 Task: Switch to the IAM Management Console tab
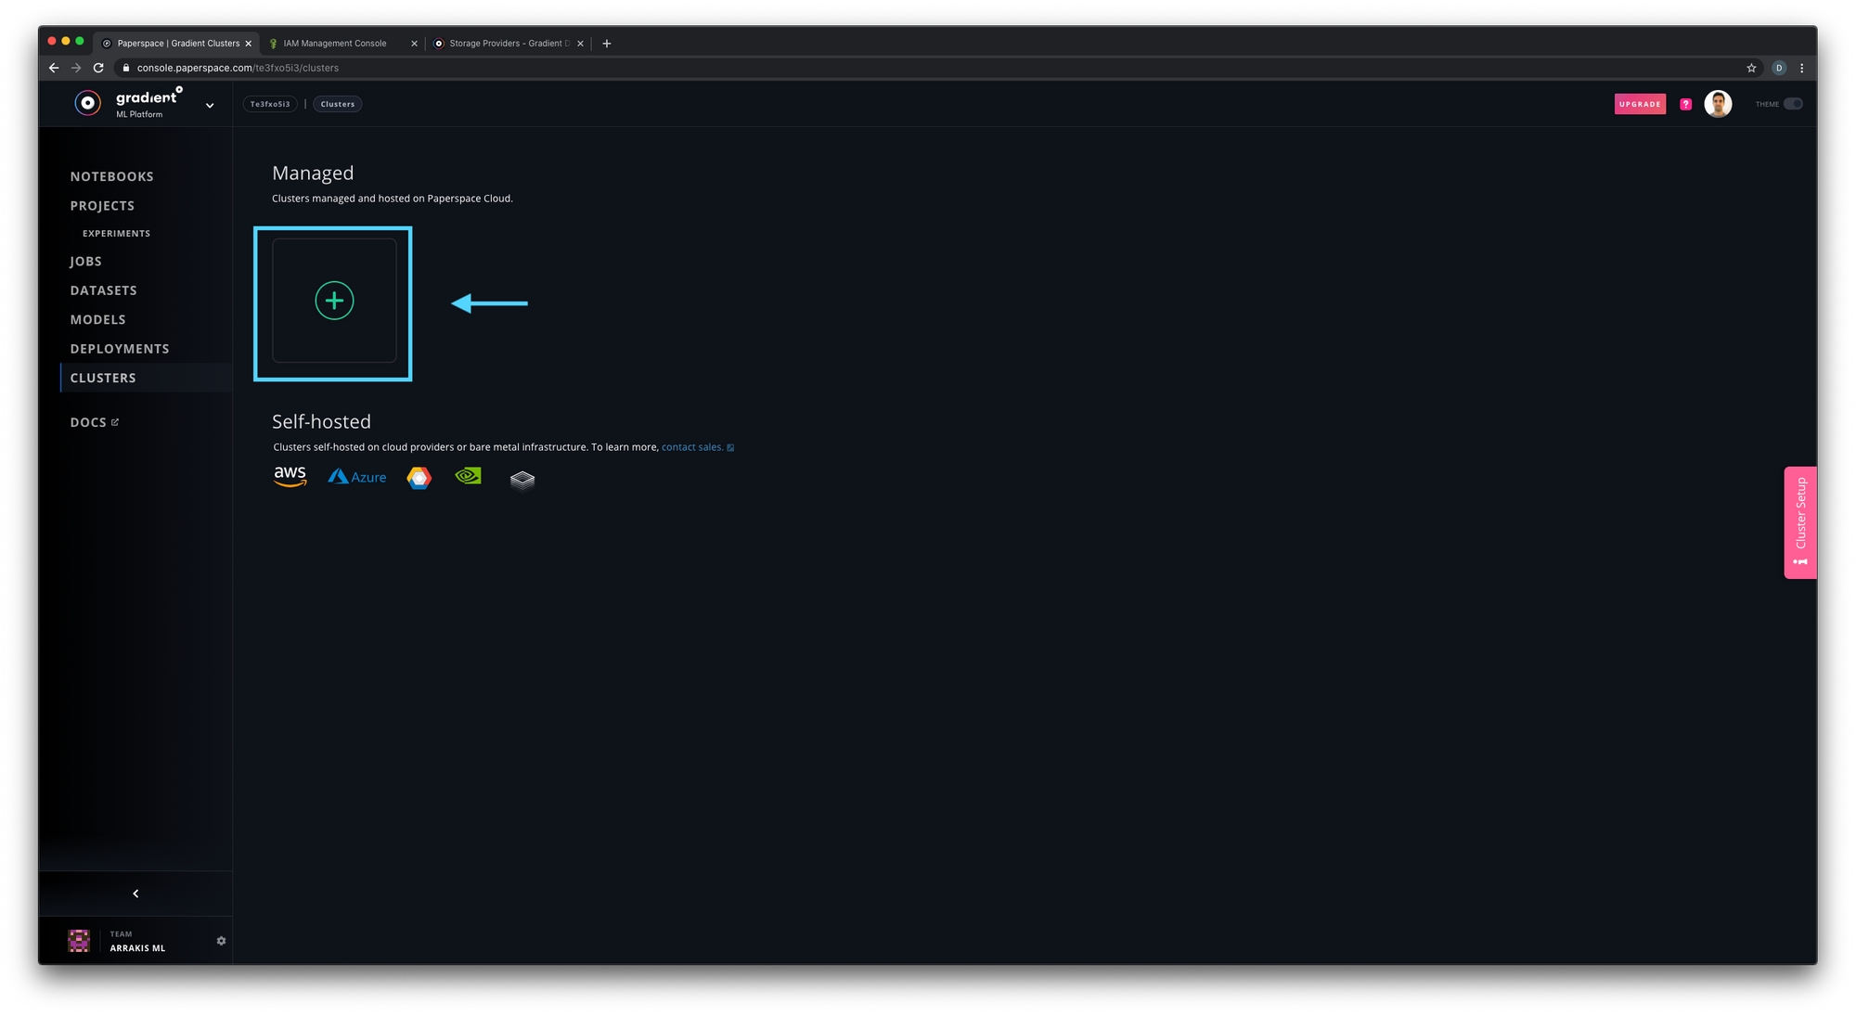[334, 44]
